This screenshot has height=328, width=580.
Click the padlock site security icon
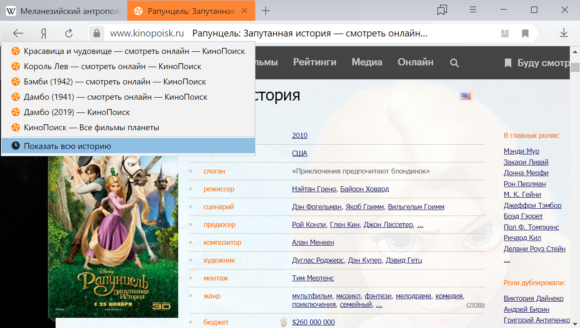tap(97, 33)
